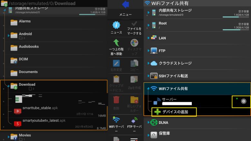Click the 16MB size of smarttube_stable.apk

[102, 116]
